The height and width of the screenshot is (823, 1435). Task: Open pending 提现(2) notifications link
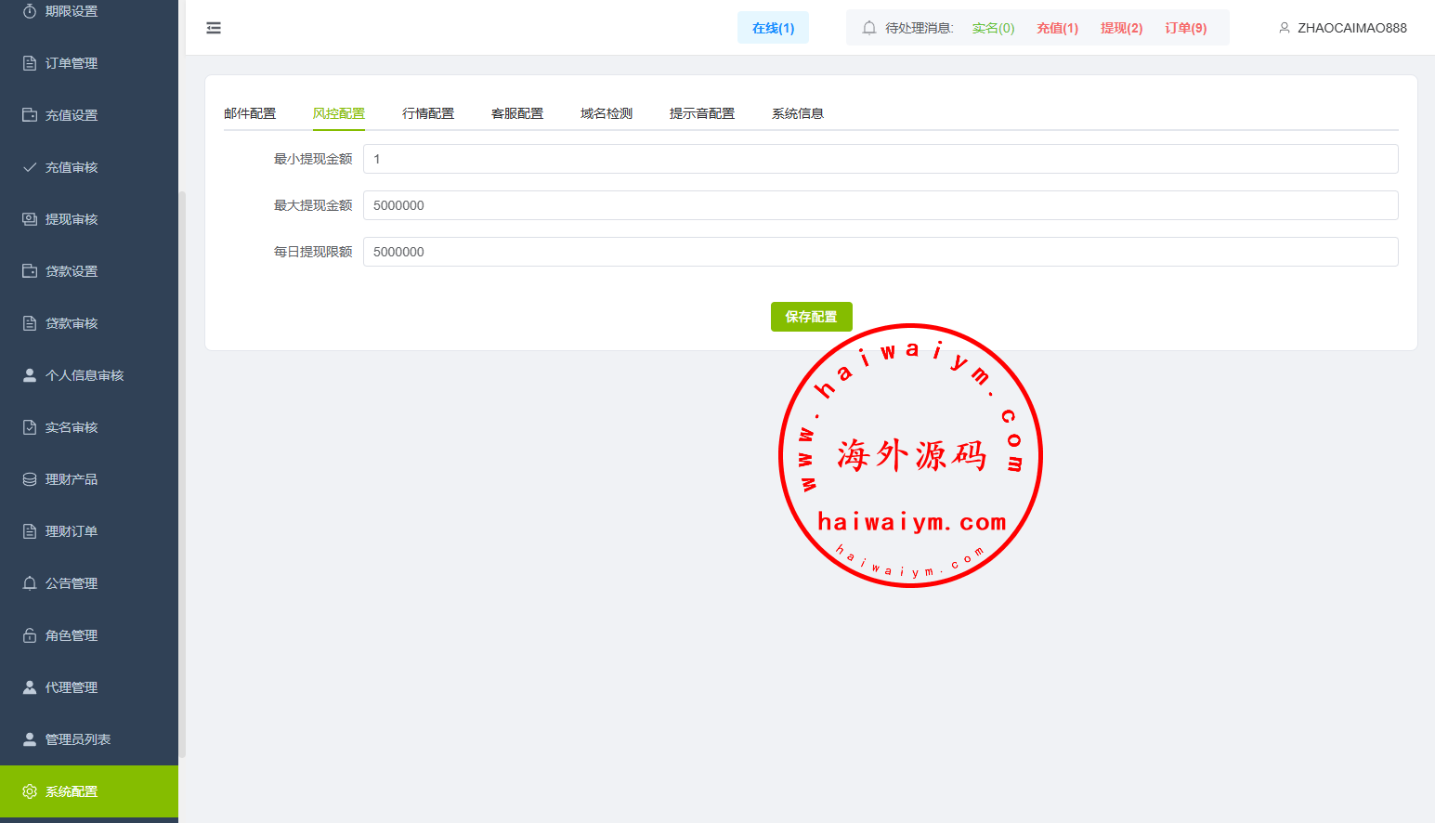[1121, 28]
